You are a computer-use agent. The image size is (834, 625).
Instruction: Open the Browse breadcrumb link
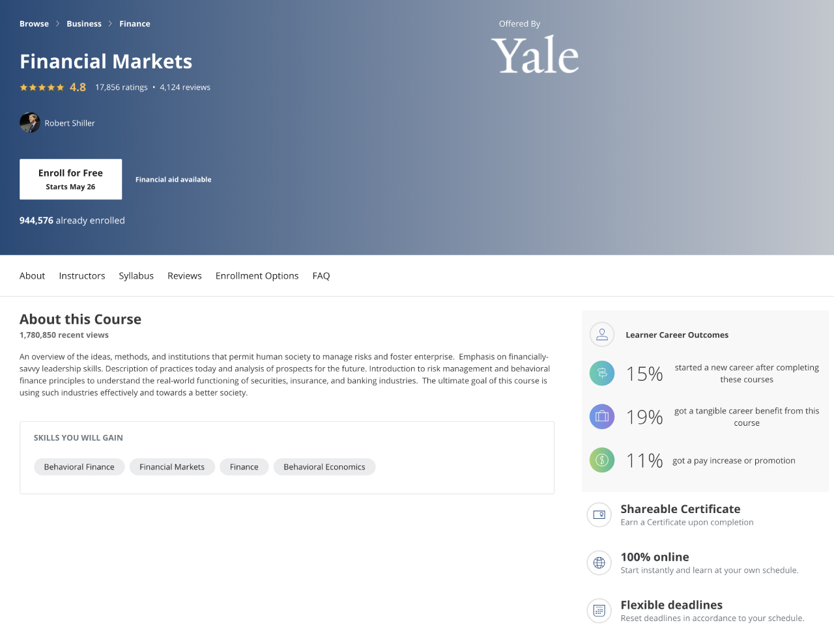(x=34, y=23)
